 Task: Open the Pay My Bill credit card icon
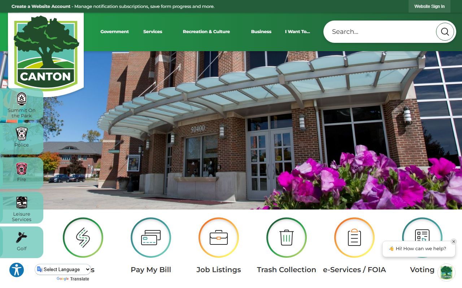pyautogui.click(x=151, y=238)
